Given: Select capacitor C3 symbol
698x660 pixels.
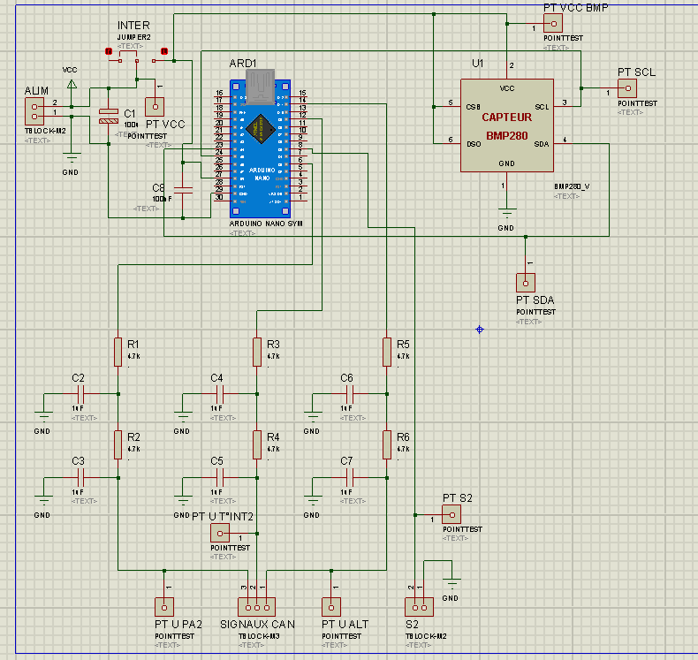Looking at the screenshot, I should 81,477.
